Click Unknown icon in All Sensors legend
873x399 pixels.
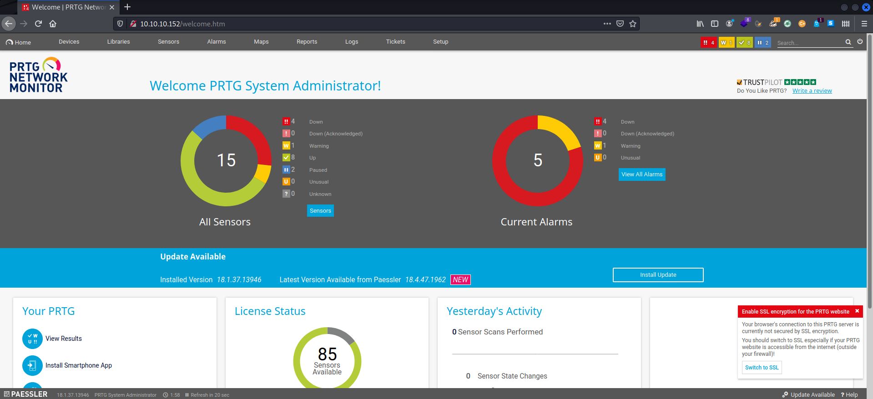click(x=286, y=194)
